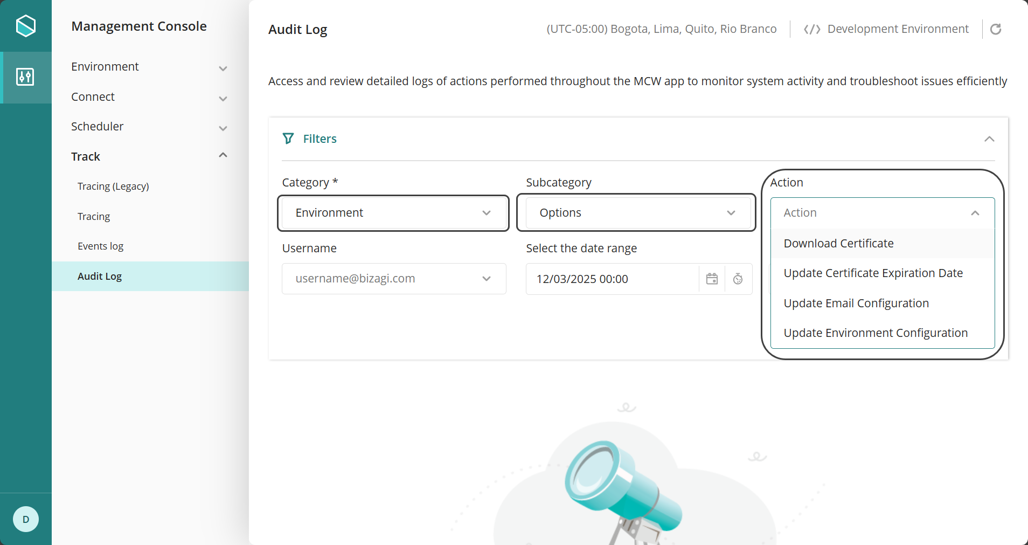Expand the Scheduler menu section
Image resolution: width=1028 pixels, height=545 pixels.
[223, 128]
